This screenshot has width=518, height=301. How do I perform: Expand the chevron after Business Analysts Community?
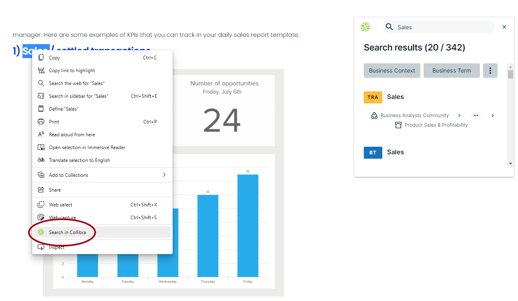click(x=459, y=115)
